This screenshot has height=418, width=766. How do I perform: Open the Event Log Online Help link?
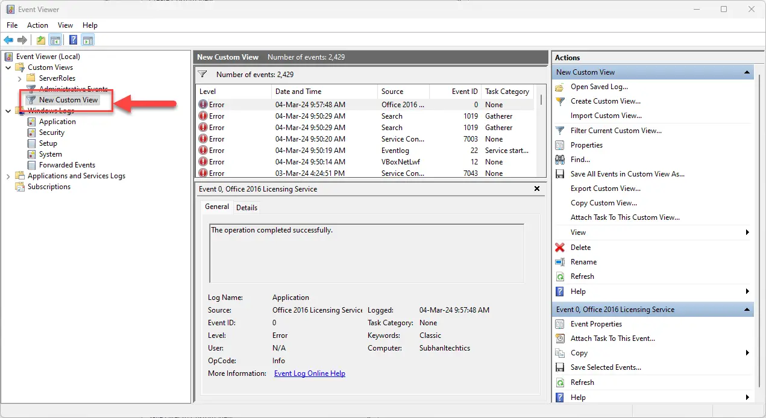point(309,373)
